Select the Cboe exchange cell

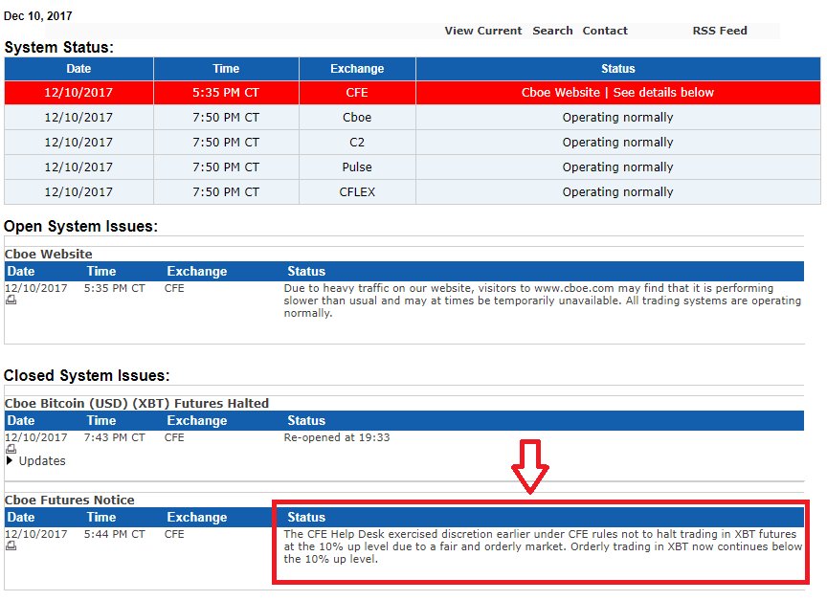(x=357, y=117)
